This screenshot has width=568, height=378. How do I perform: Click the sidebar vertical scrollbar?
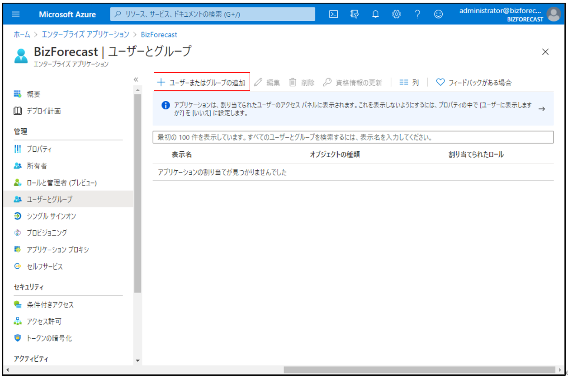click(137, 194)
